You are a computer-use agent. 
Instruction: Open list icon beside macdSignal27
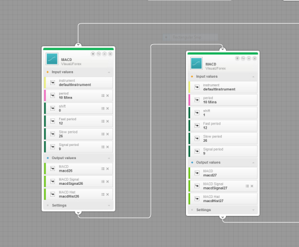pos(247,186)
